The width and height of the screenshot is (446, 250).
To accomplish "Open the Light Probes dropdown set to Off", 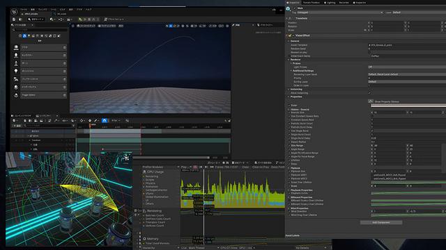I will [x=407, y=67].
